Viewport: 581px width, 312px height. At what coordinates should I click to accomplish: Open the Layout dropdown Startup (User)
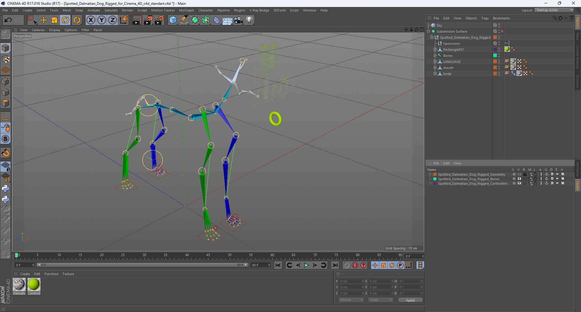554,10
